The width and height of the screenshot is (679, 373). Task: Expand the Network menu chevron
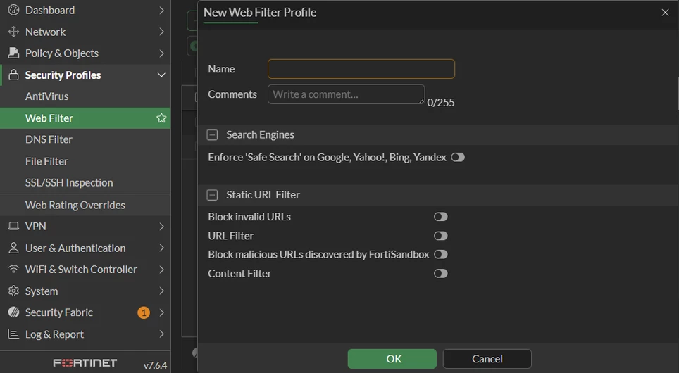point(161,32)
